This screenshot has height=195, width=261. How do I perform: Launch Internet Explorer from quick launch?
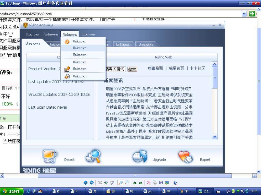tap(28, 191)
